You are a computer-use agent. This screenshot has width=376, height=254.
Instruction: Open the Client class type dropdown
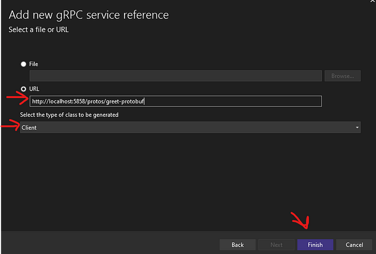point(190,127)
